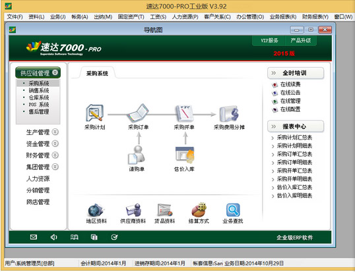Screen dimensions: 355x272
Task: Open the 地区资料 globe icon
Action: [96, 210]
